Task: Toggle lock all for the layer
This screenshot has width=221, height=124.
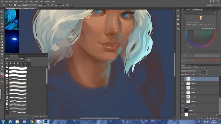Action: click(x=193, y=74)
